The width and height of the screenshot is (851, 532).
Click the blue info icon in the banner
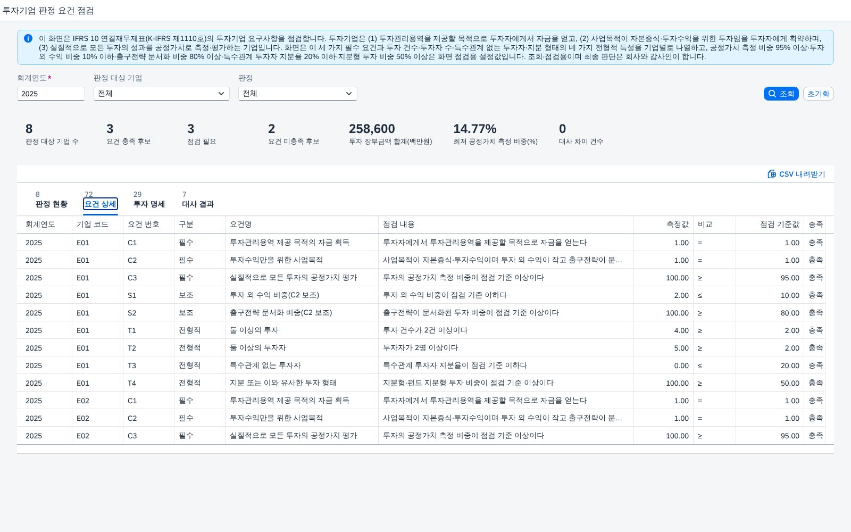[28, 38]
